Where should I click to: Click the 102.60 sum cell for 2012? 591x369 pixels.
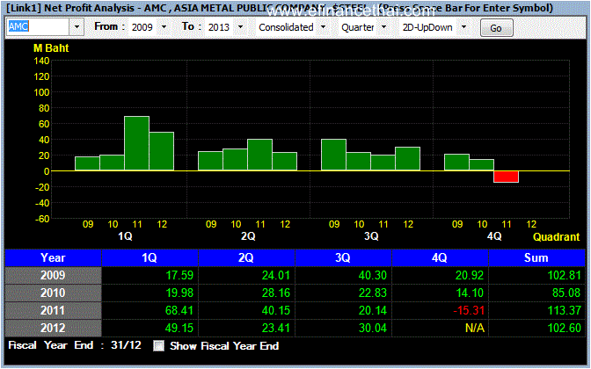click(536, 328)
